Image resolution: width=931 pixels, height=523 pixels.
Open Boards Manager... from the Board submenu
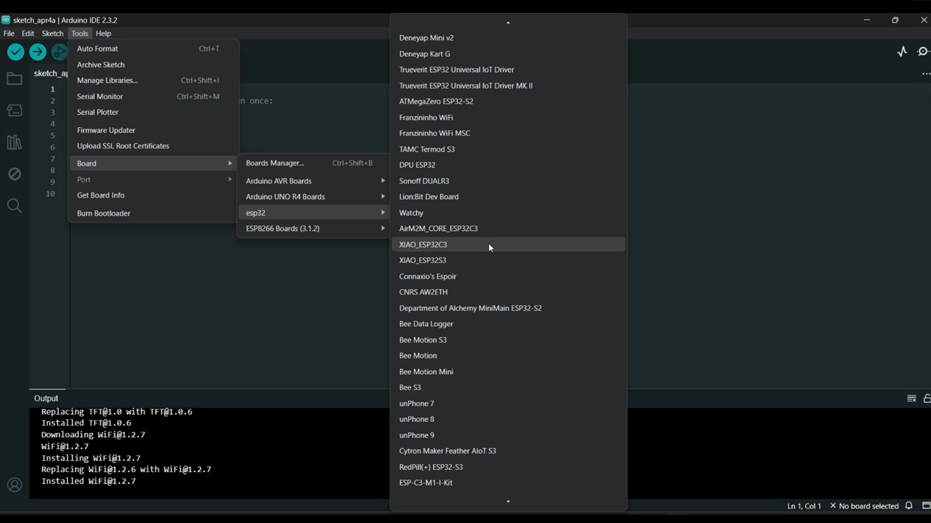[x=314, y=163]
